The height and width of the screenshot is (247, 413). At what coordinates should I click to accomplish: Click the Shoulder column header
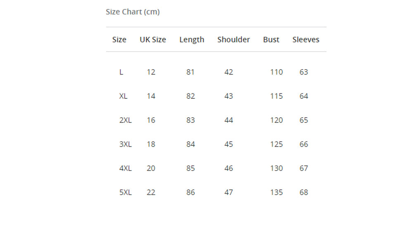(x=233, y=40)
